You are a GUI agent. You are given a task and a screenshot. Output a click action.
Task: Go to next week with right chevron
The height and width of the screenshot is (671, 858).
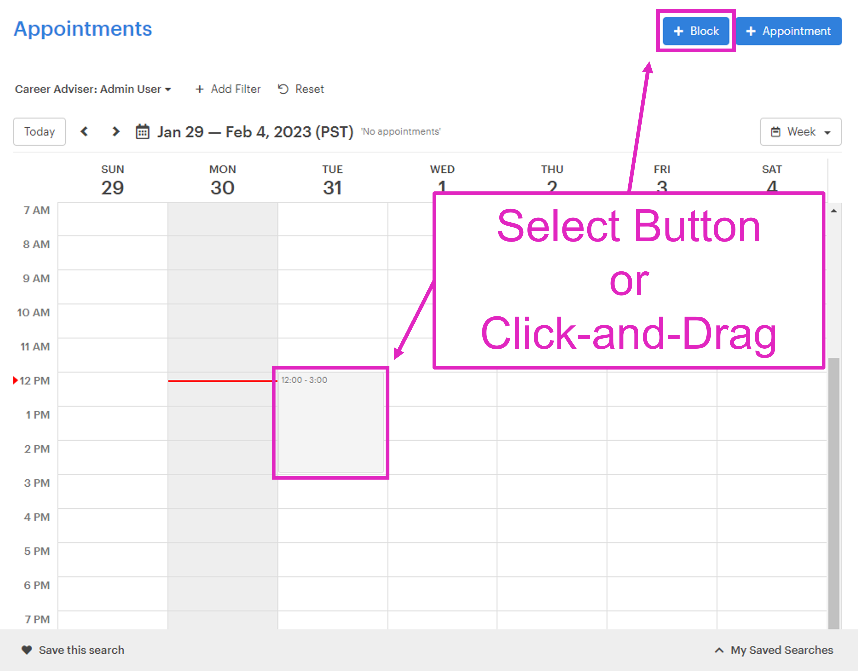coord(116,131)
